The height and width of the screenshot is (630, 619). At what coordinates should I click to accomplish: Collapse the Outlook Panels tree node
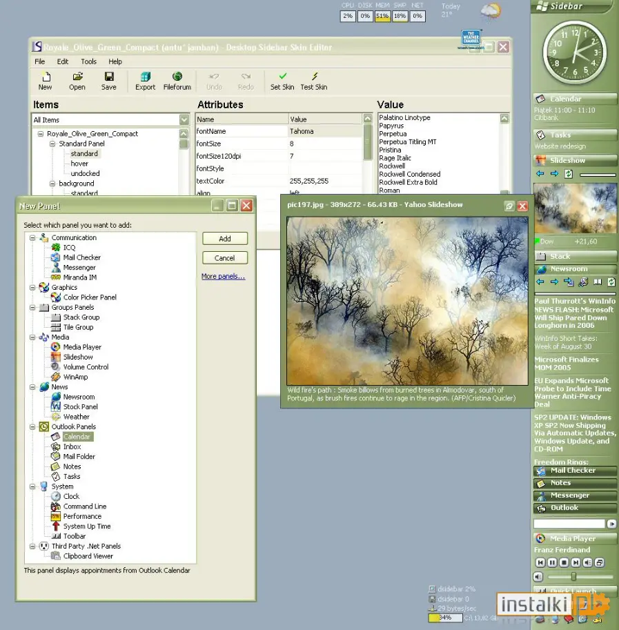point(32,426)
